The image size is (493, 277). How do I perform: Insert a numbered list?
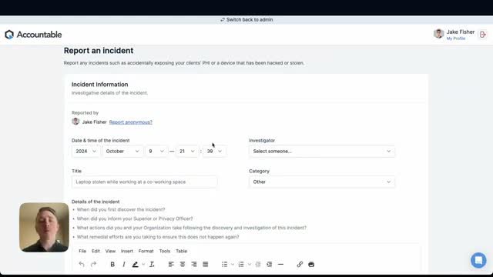241,265
